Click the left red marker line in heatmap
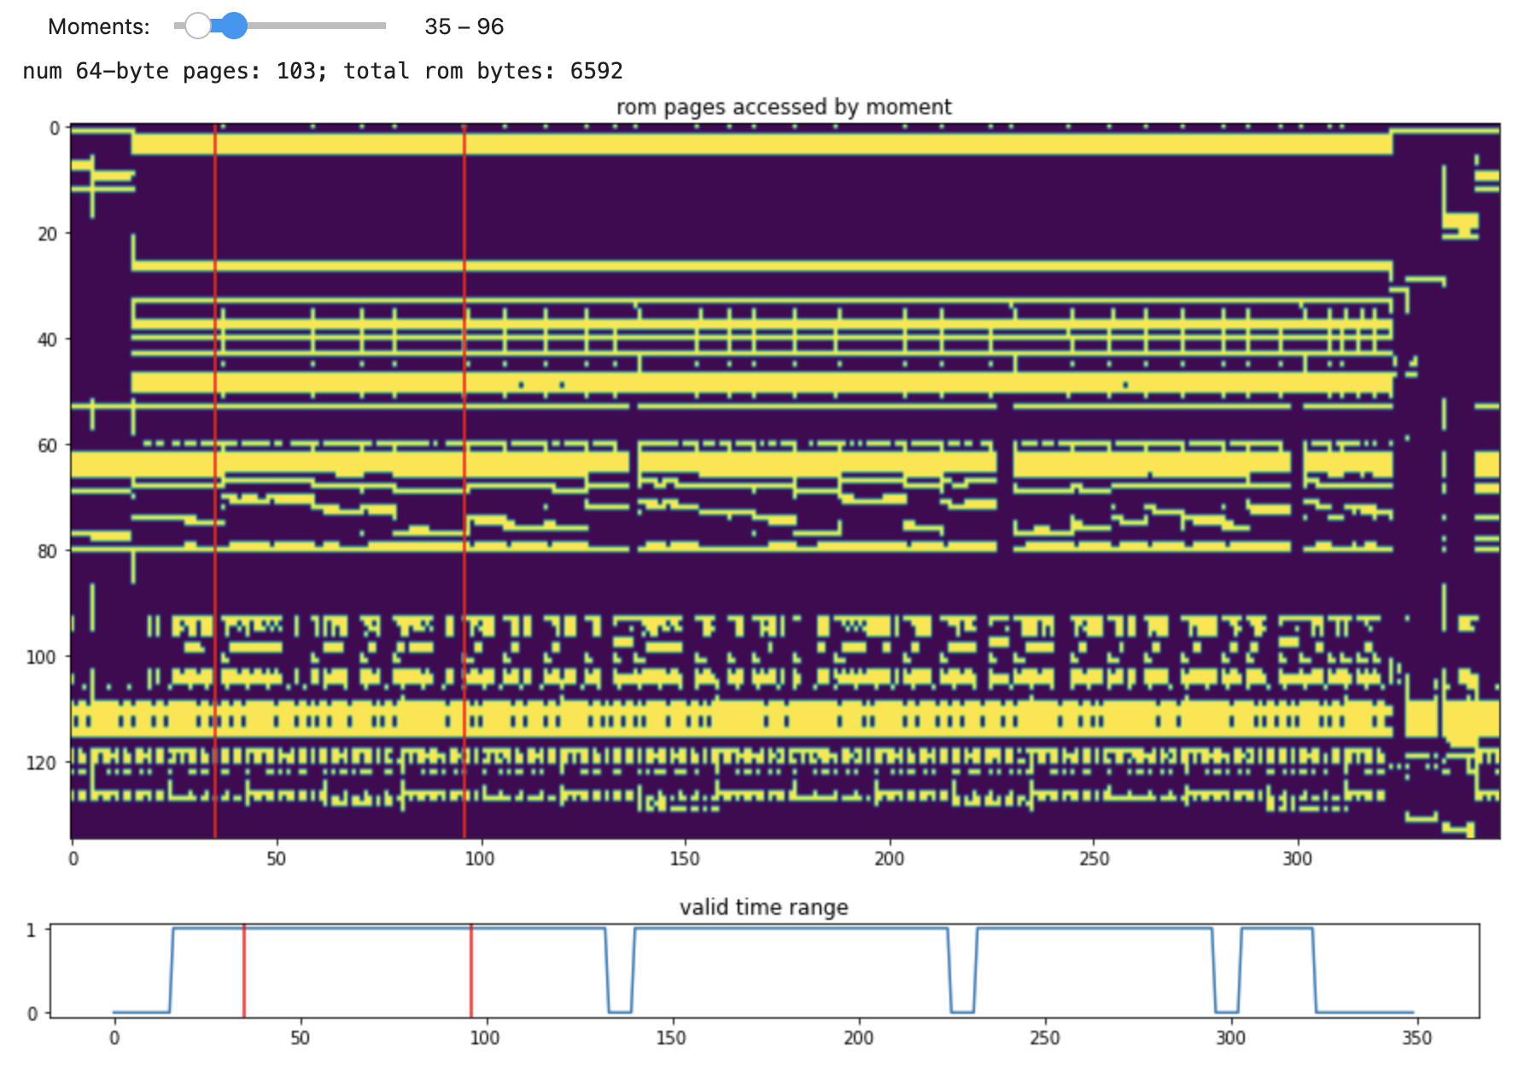This screenshot has width=1518, height=1070. click(215, 478)
